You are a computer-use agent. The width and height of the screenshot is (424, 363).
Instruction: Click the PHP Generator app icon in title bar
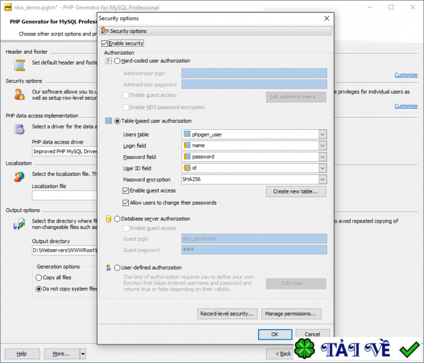click(x=8, y=7)
